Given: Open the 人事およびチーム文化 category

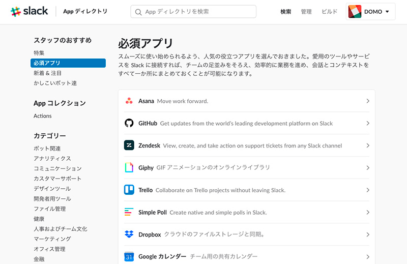Looking at the screenshot, I should point(60,229).
